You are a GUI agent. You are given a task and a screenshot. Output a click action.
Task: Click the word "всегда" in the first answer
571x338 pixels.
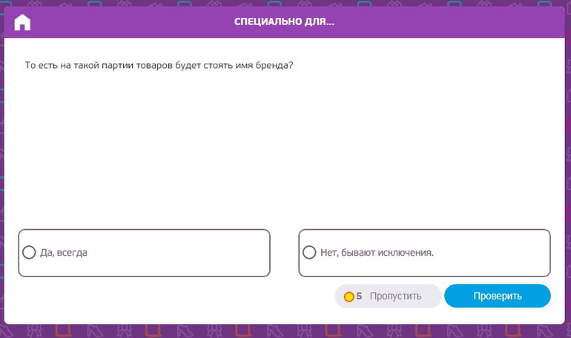[x=72, y=253]
